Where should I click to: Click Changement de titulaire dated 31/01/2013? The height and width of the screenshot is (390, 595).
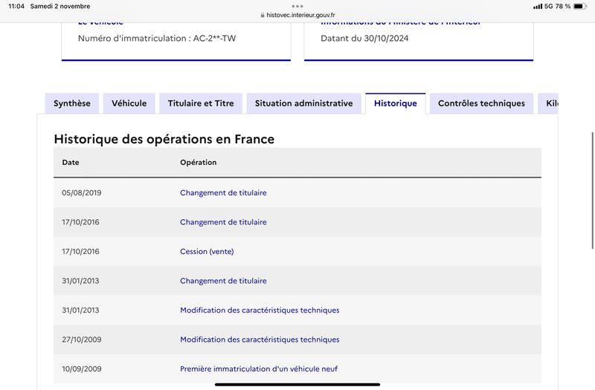[223, 281]
